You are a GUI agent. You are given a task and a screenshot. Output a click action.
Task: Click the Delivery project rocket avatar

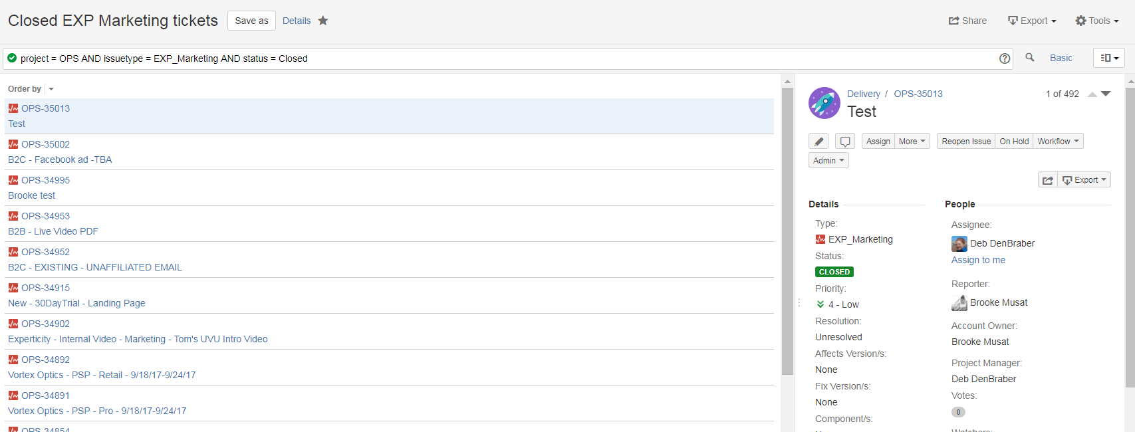[824, 103]
